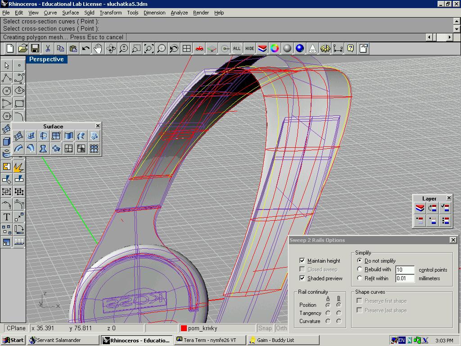Click the Snap status bar button

(265, 328)
